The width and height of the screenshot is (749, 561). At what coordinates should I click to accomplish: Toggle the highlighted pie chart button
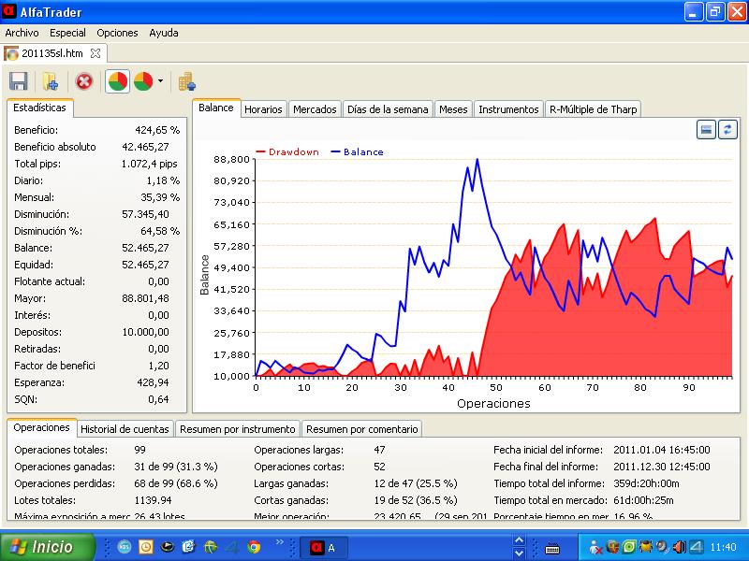[118, 81]
